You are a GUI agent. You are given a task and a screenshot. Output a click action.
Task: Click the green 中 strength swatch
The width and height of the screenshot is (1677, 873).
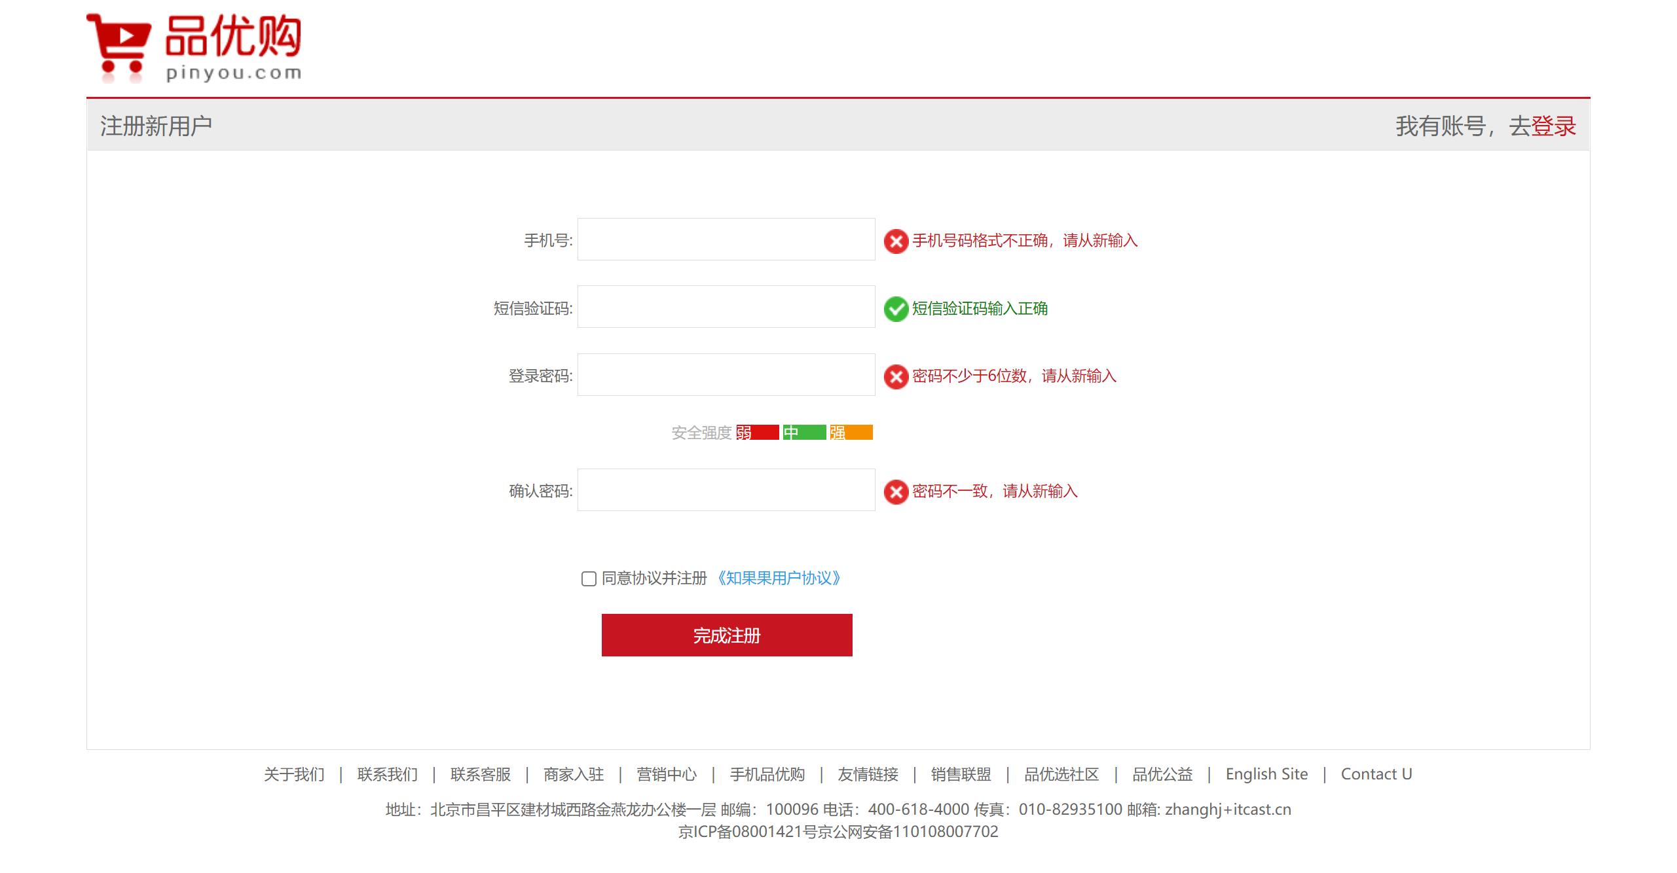[804, 433]
